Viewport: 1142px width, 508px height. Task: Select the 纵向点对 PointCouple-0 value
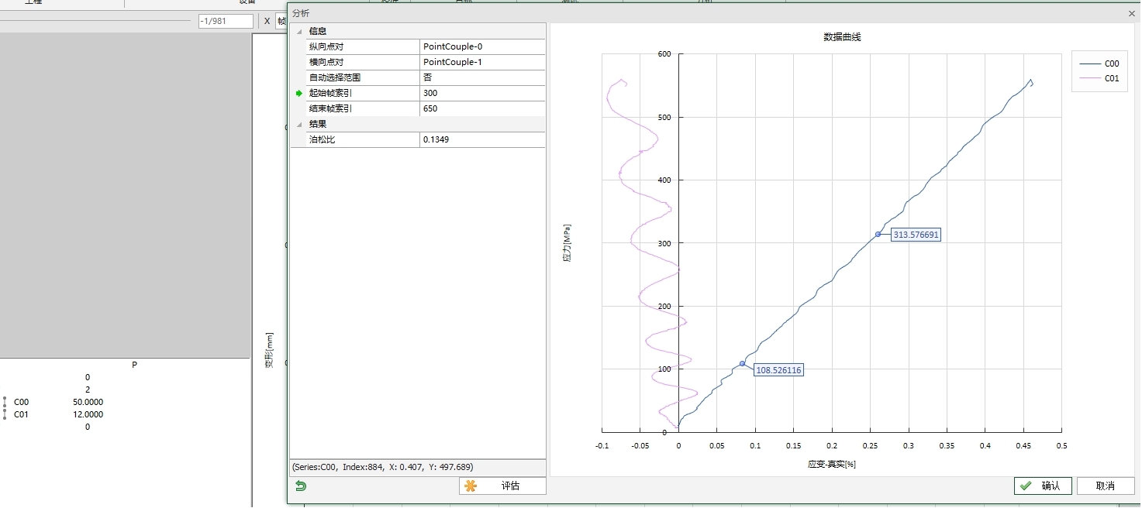[x=481, y=46]
